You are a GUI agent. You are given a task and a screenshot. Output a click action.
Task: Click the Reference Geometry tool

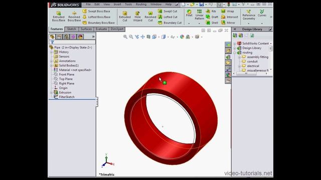[249, 14]
